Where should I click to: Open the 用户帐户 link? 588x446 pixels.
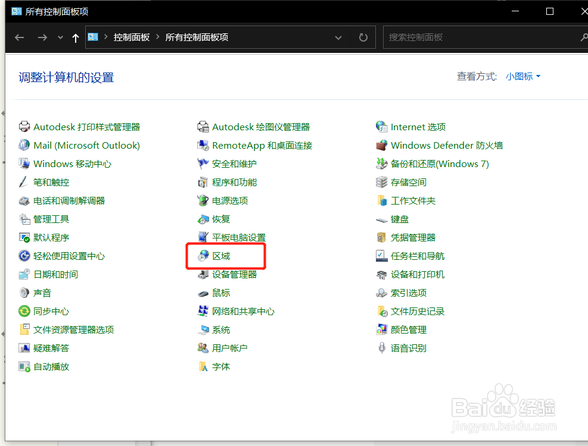click(230, 348)
